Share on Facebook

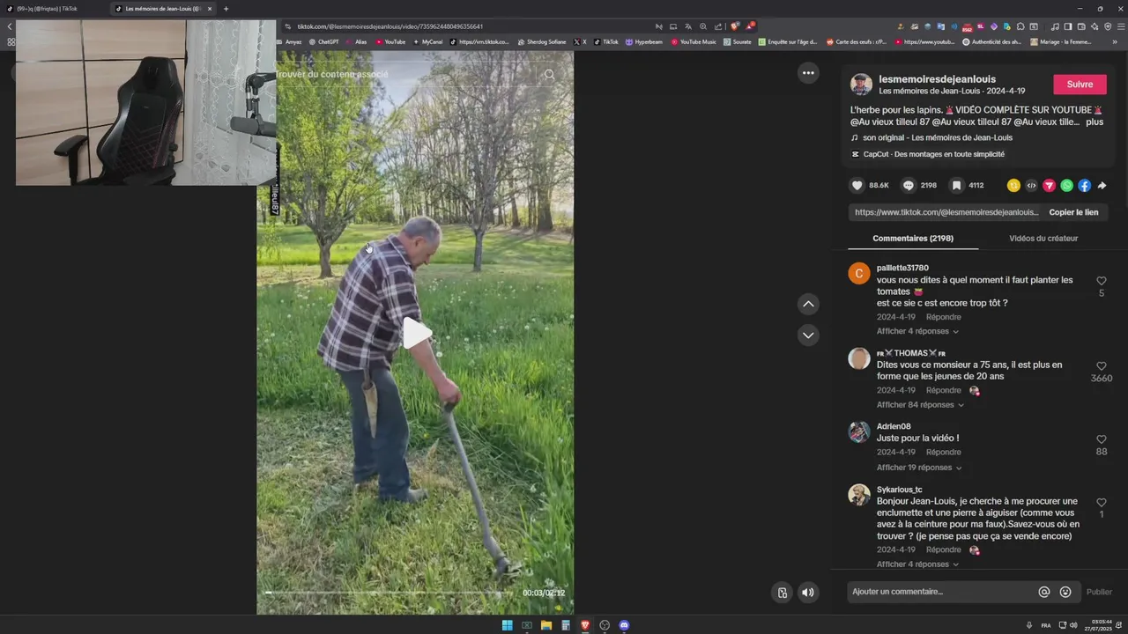point(1084,186)
